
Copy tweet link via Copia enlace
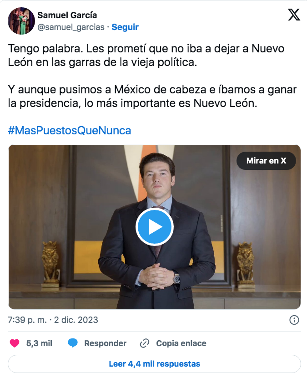click(x=181, y=343)
